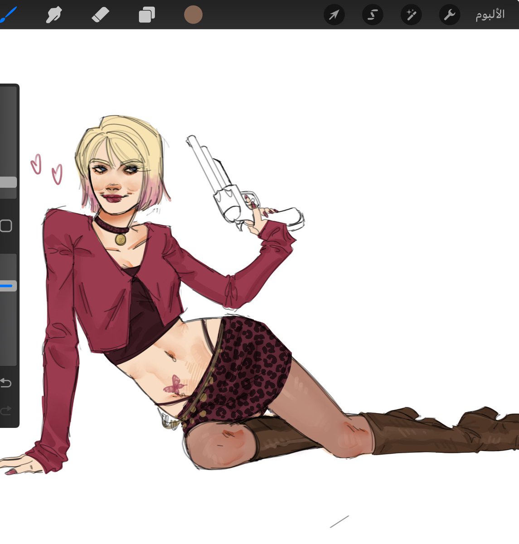
Task: Undo the last stroke
Action: point(5,383)
